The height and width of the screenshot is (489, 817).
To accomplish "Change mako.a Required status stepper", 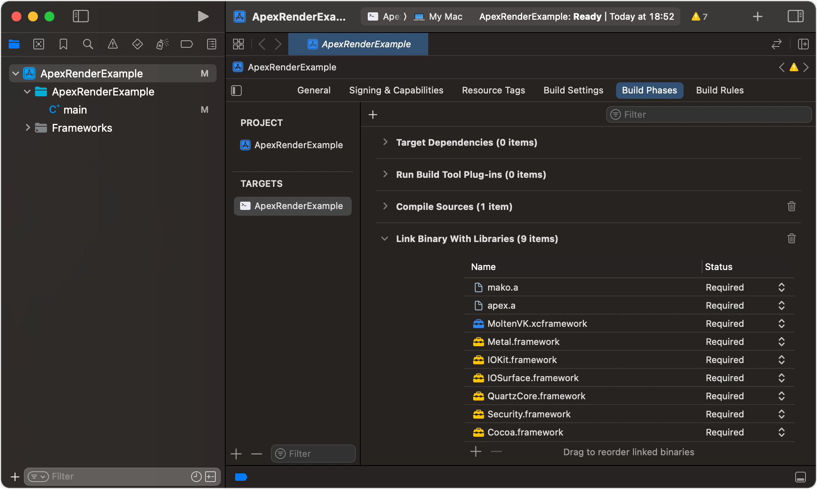I will 781,287.
